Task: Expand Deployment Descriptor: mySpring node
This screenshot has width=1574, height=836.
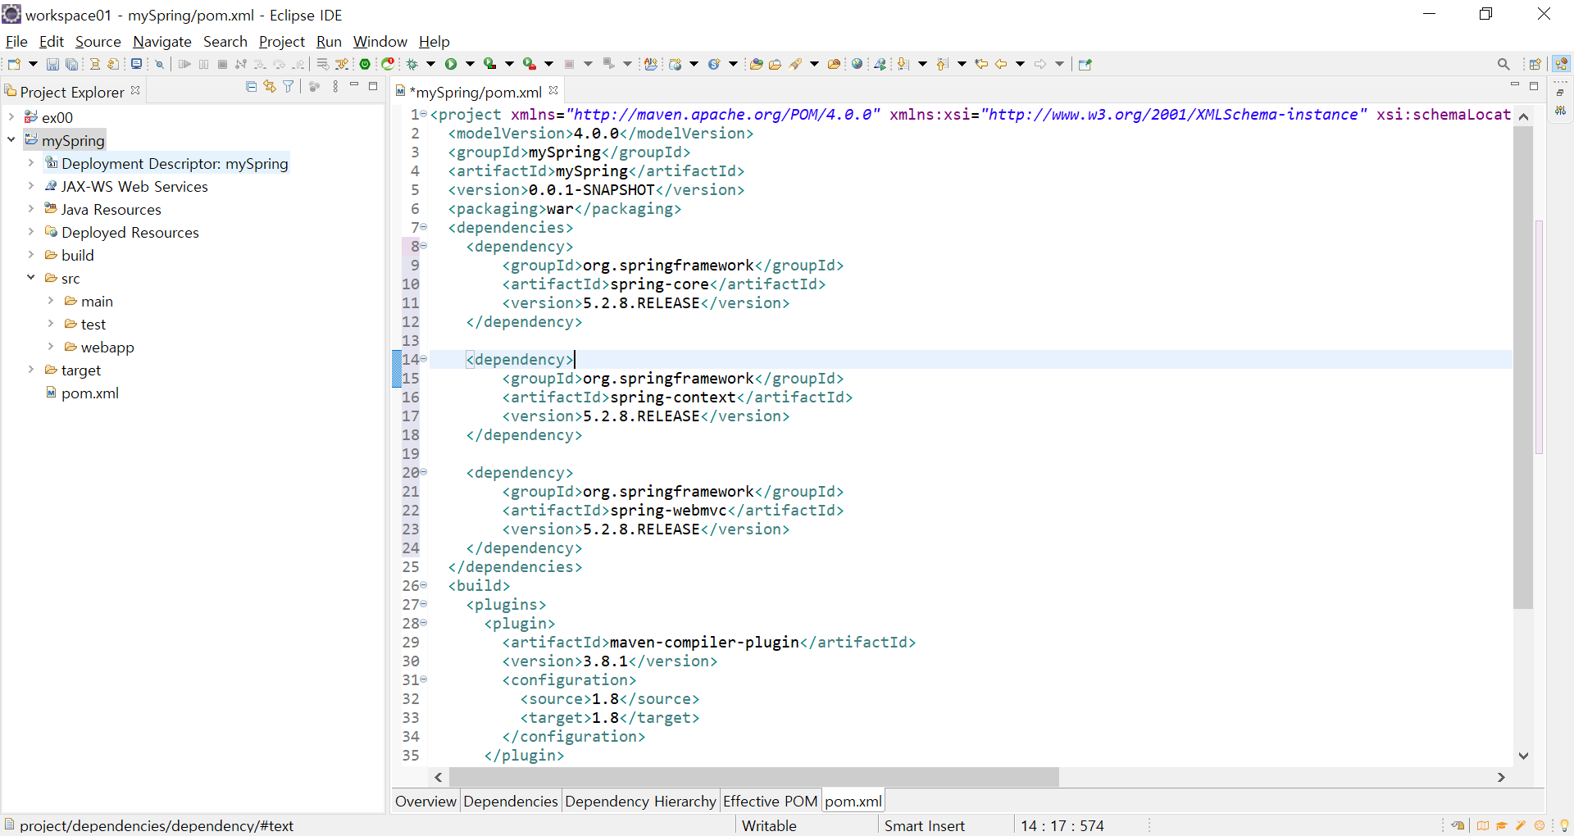Action: (31, 163)
